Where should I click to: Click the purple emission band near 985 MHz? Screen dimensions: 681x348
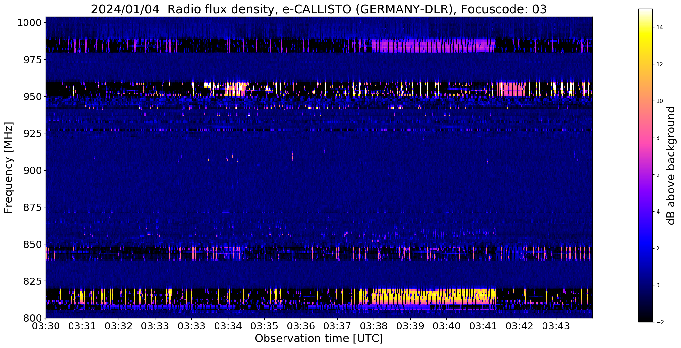[434, 46]
